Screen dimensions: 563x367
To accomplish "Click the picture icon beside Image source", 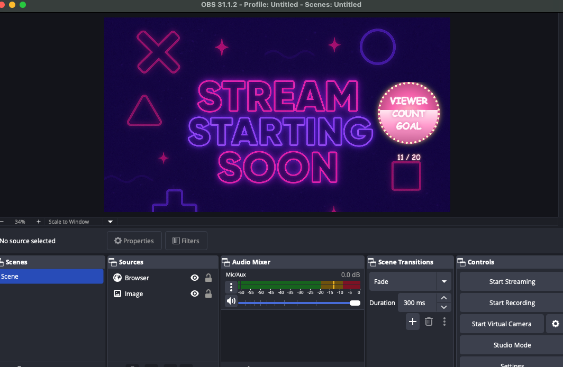I will [117, 293].
